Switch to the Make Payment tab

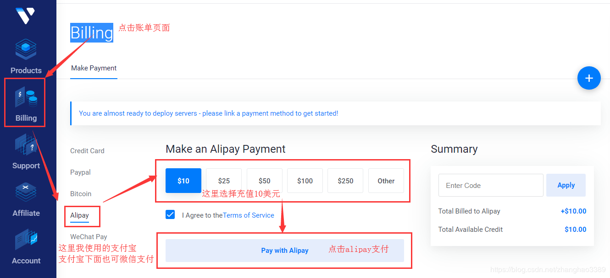coord(94,68)
